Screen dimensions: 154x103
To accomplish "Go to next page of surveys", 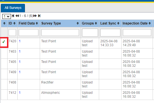I will click(x=35, y=16).
